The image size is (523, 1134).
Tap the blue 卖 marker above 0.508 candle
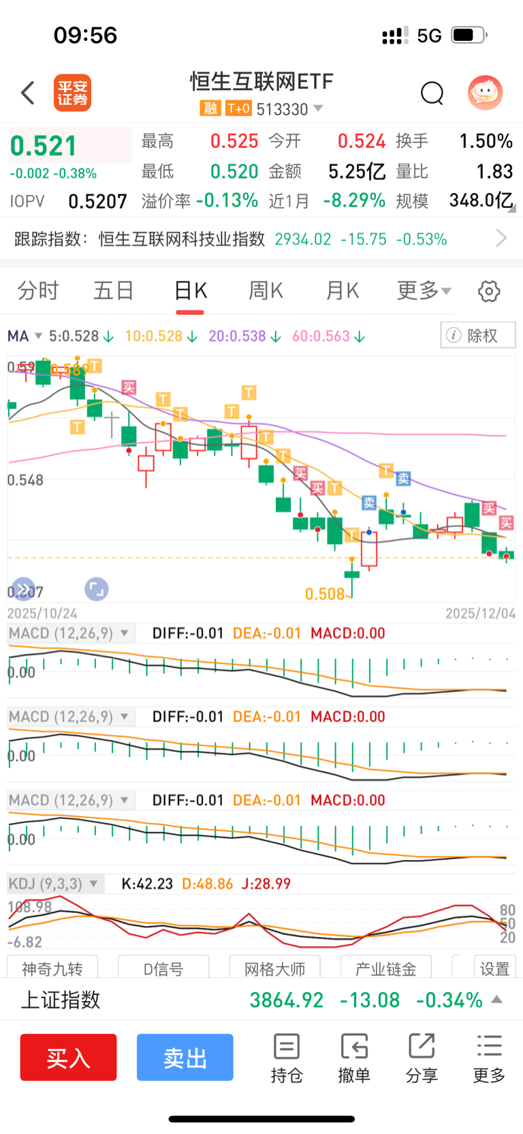pos(369,503)
